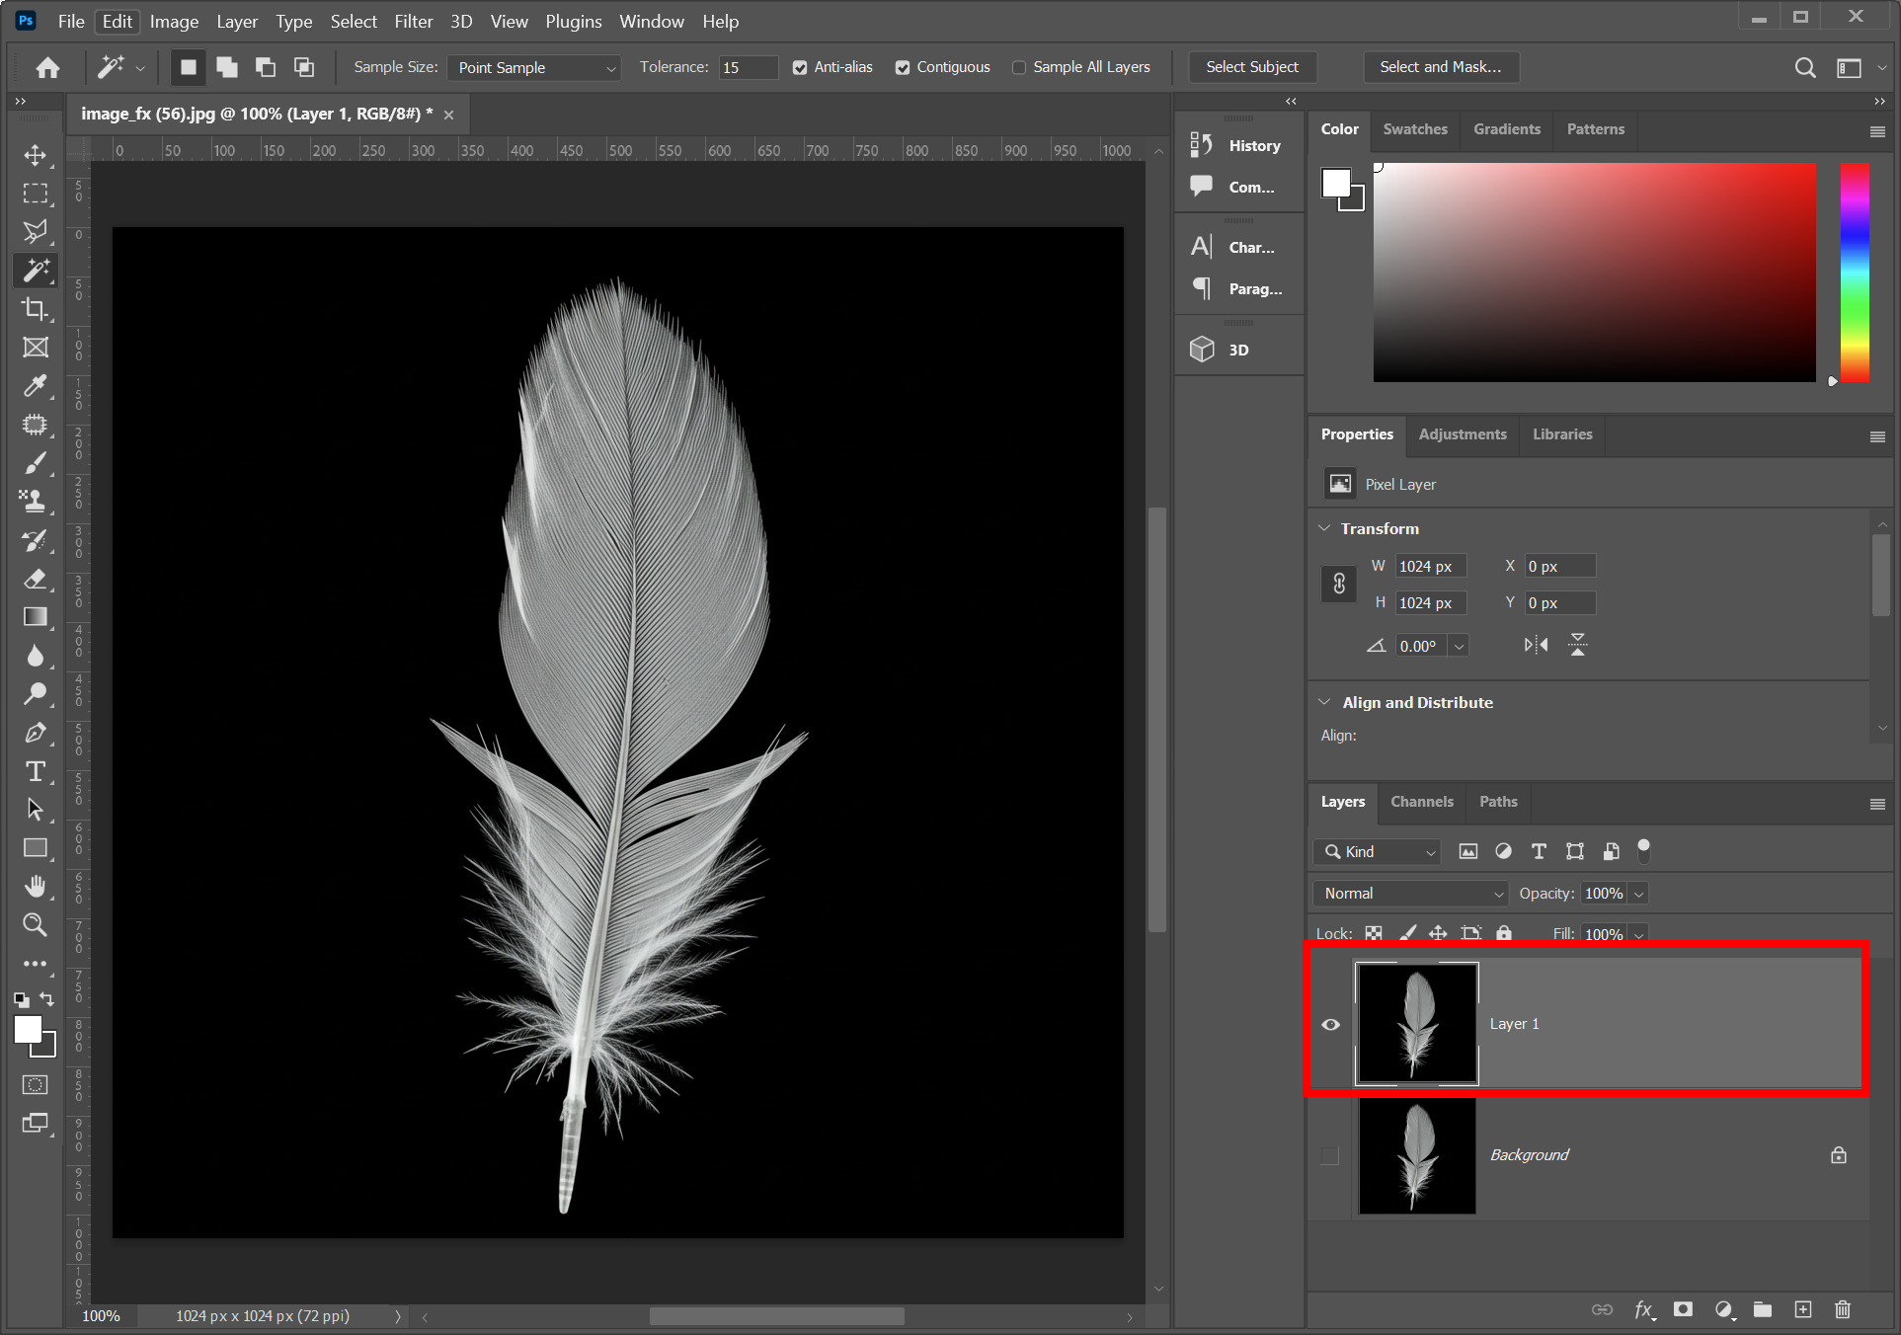Select the Eyedropper tool
1901x1335 pixels.
point(36,386)
